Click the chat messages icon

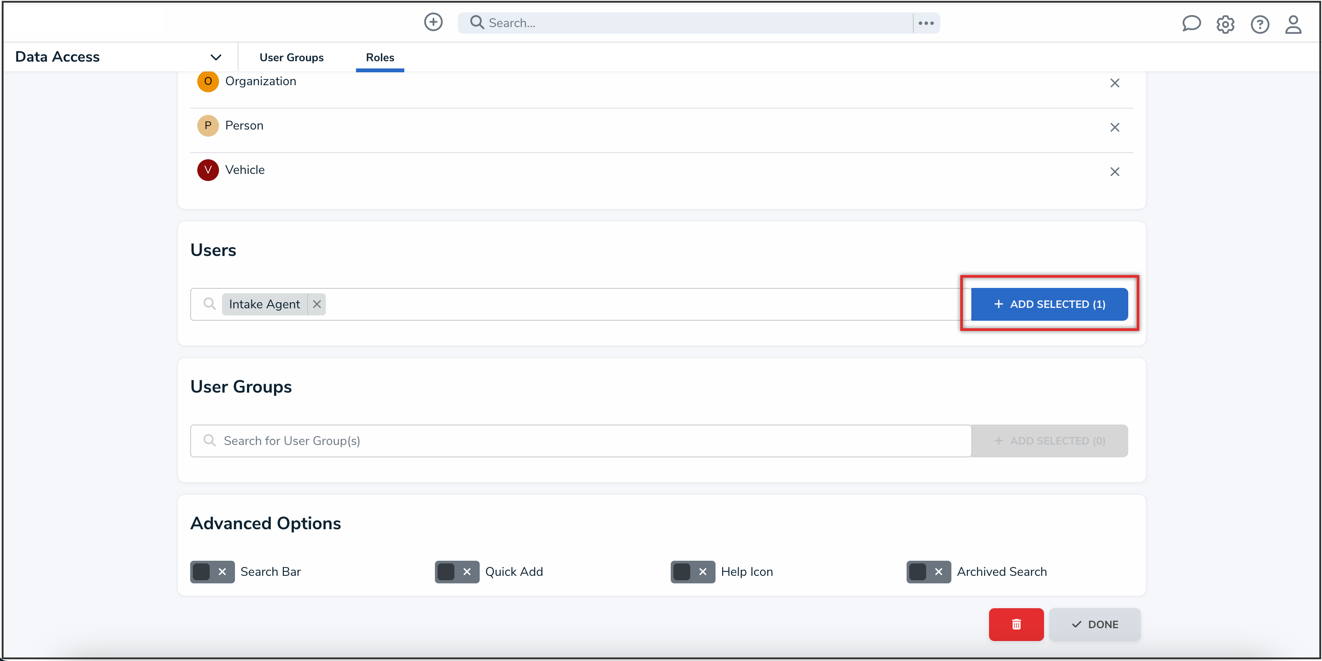1191,24
